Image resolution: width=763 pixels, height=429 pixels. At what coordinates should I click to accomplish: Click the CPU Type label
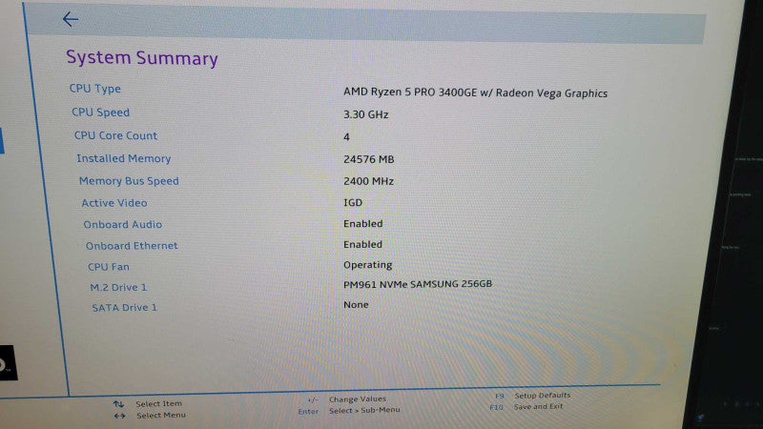point(94,89)
